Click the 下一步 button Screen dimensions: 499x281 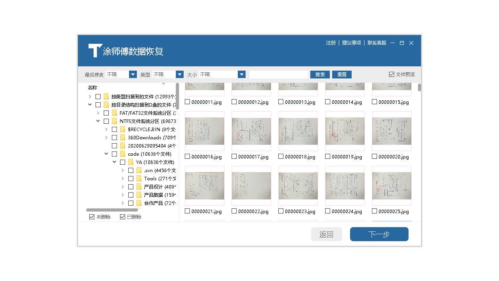click(x=379, y=234)
